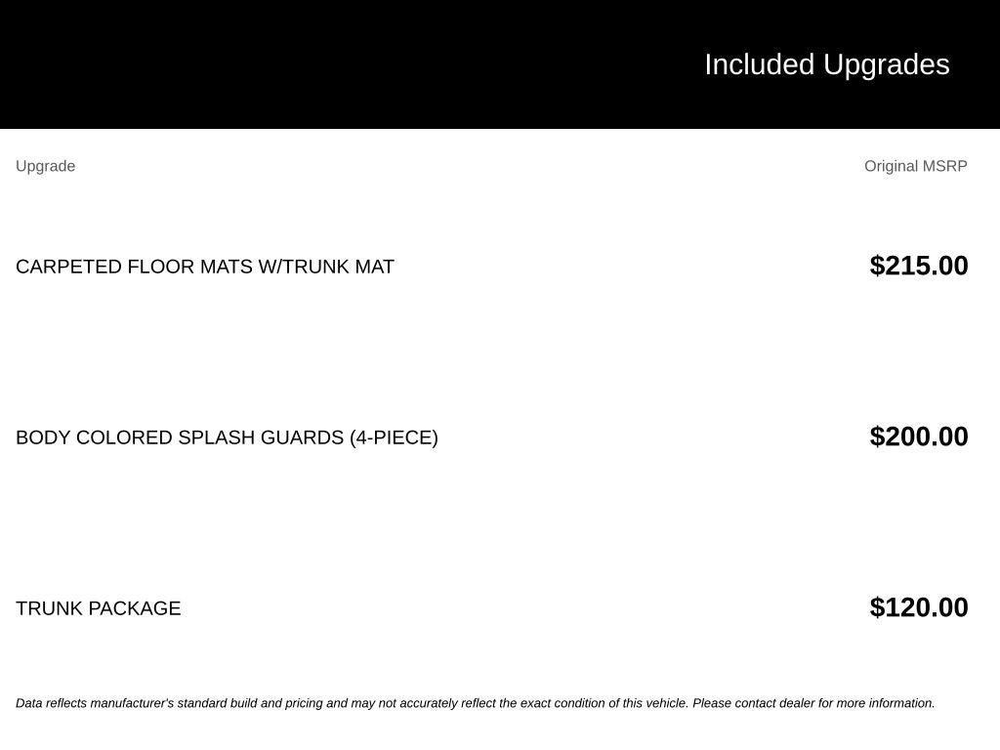1000x750 pixels.
Task: Click the $200.00 price
Action: (919, 437)
